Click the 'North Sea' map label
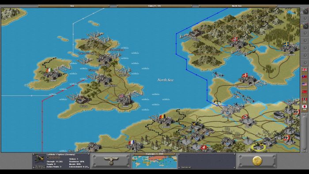Image resolution: width=309 pixels, height=174 pixels. point(166,80)
